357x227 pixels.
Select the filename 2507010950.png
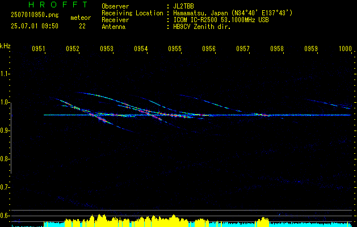35,15
